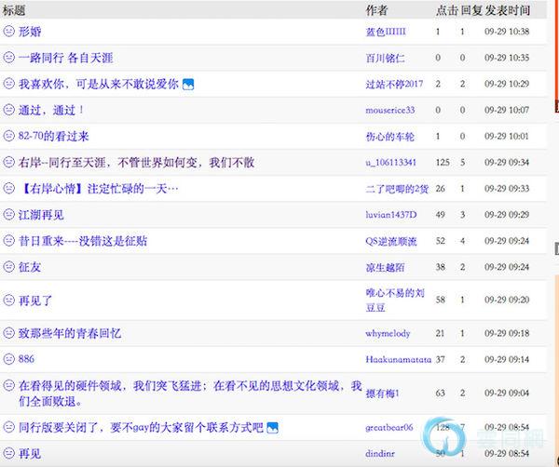Open the thread 一路同行 各自天涯
The height and width of the screenshot is (467, 559).
pyautogui.click(x=64, y=58)
